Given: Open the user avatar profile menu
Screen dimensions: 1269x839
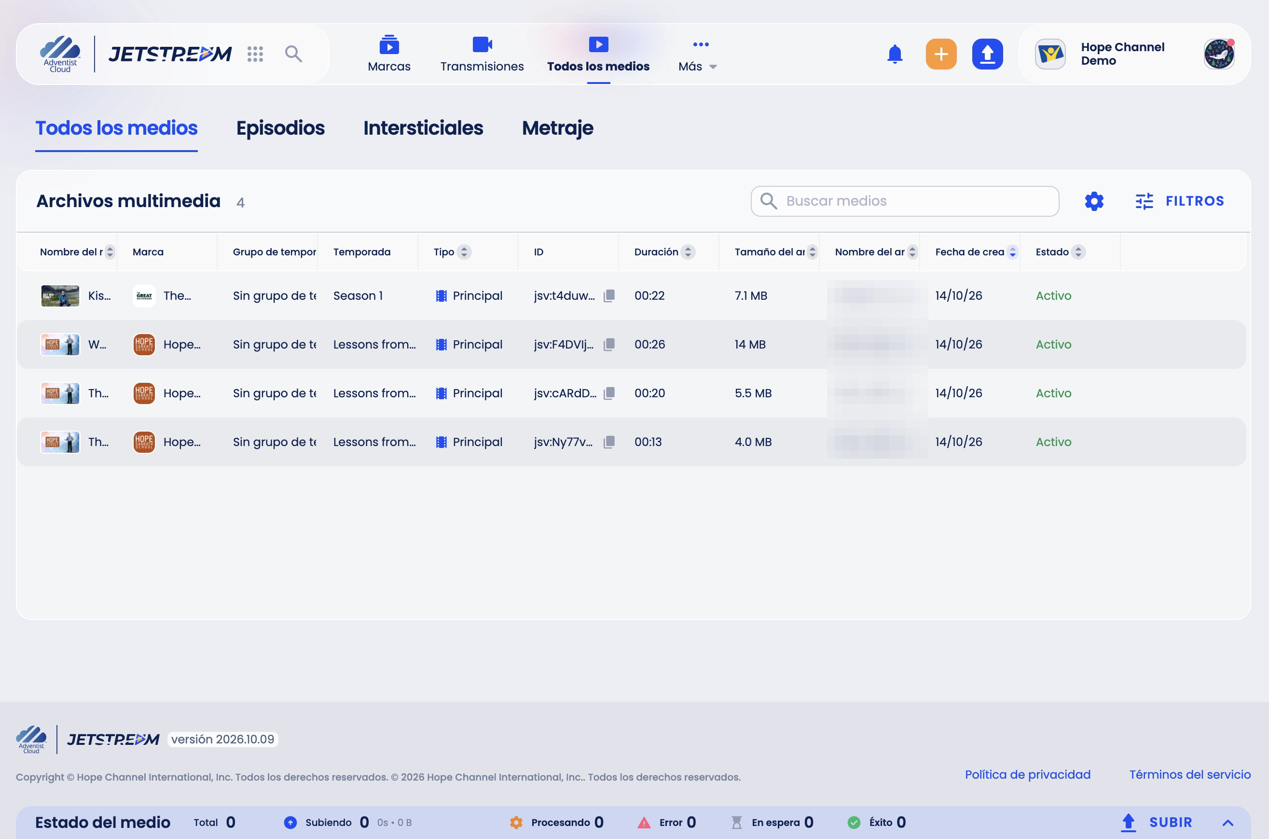Looking at the screenshot, I should pos(1219,54).
